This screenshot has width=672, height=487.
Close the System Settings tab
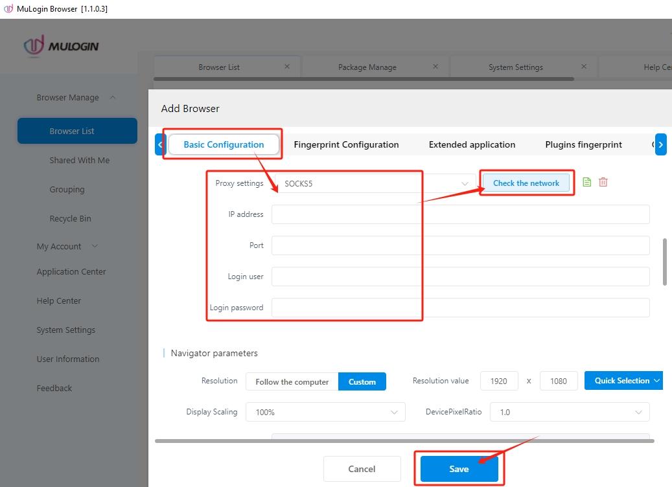tap(584, 67)
